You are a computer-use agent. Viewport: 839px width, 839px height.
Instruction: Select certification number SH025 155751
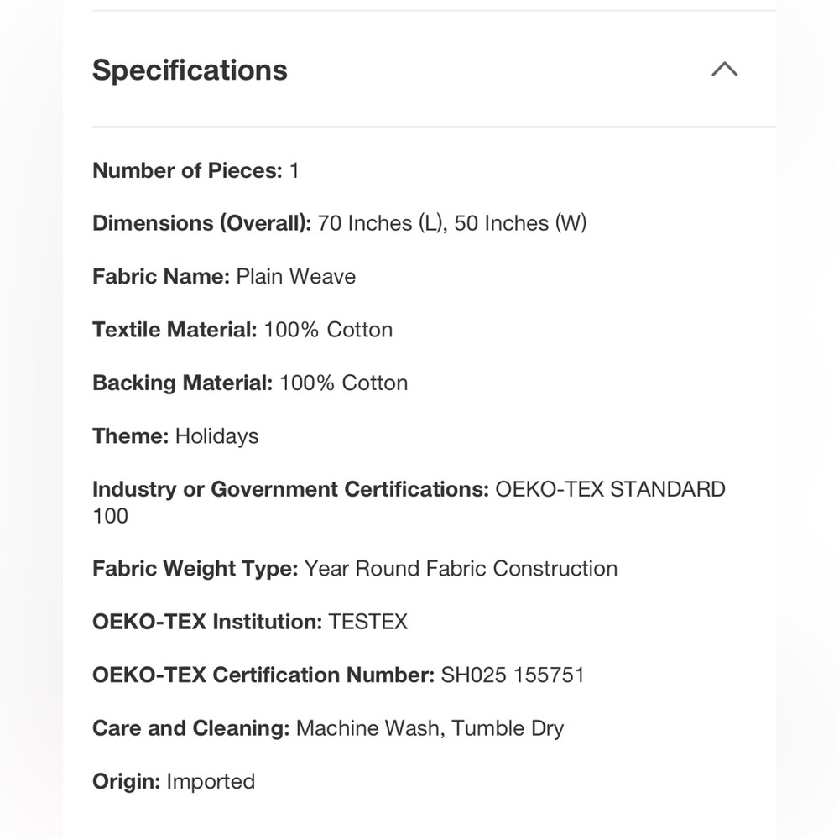click(x=513, y=675)
